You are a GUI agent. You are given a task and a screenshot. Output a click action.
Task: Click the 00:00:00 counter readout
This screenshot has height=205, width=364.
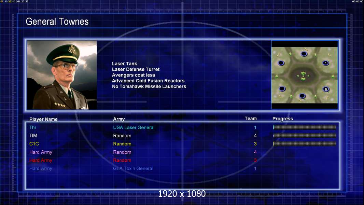[358, 1]
